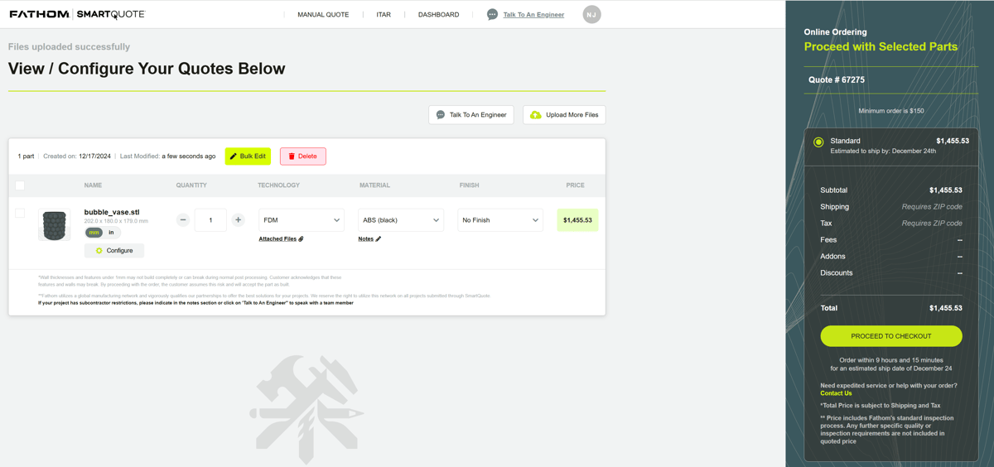Screen dimensions: 994x467
Task: Click the Upload More Files button
Action: pos(564,115)
